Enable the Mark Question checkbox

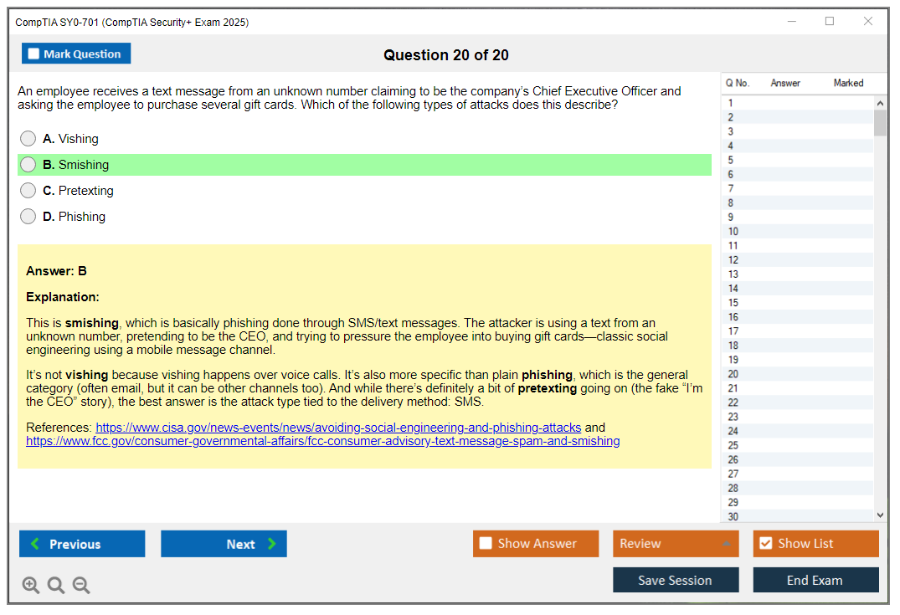33,53
